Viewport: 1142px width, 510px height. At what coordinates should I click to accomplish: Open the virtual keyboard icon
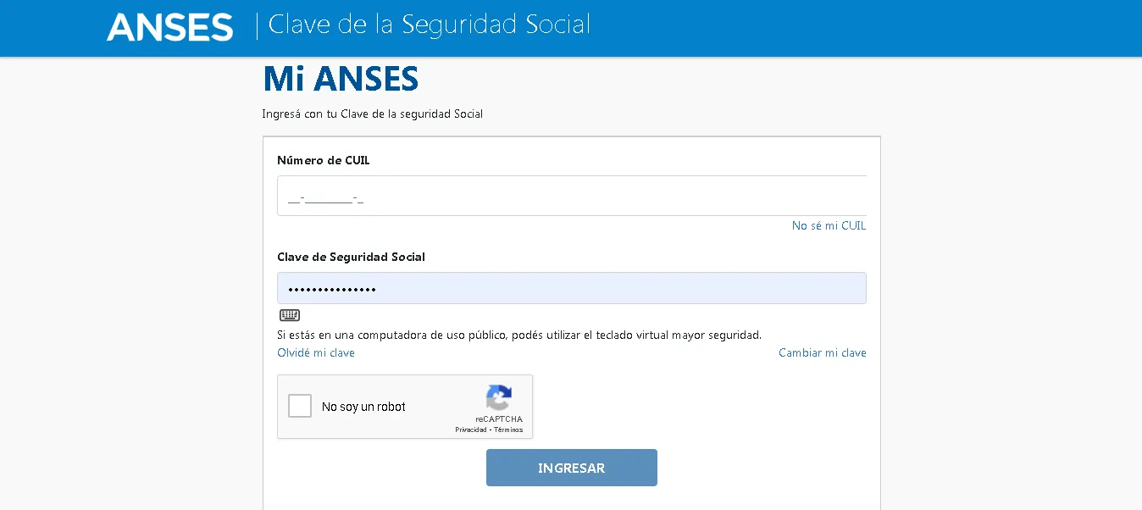pyautogui.click(x=290, y=316)
